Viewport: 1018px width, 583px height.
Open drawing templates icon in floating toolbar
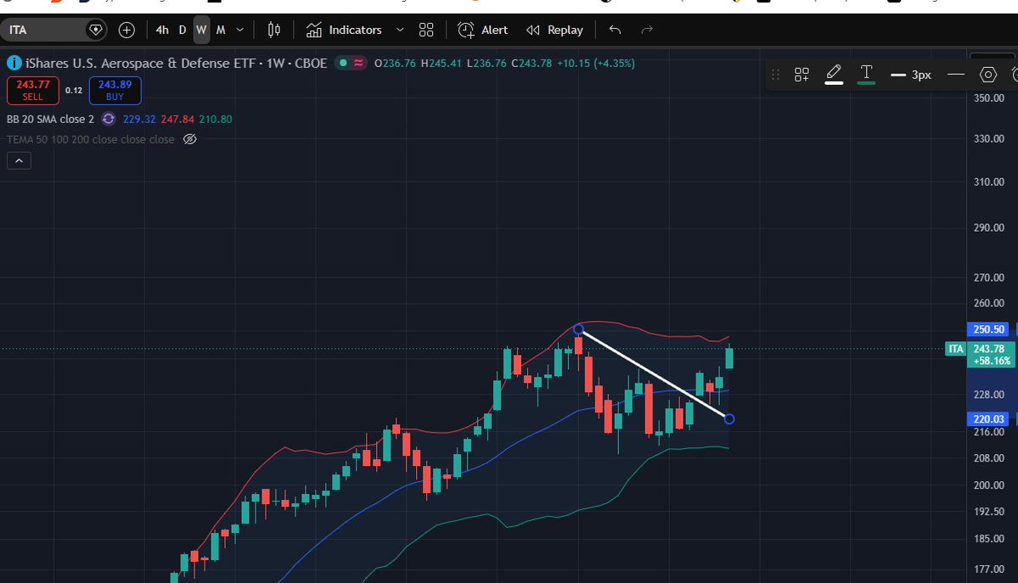(801, 75)
